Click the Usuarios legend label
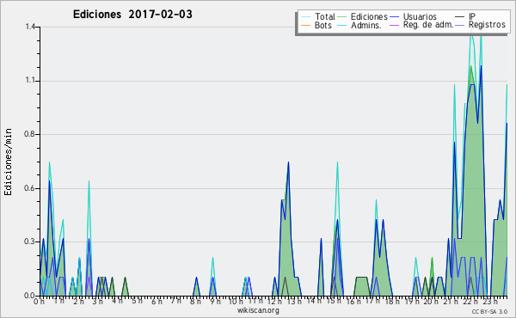Image resolution: width=516 pixels, height=318 pixels. pos(420,16)
